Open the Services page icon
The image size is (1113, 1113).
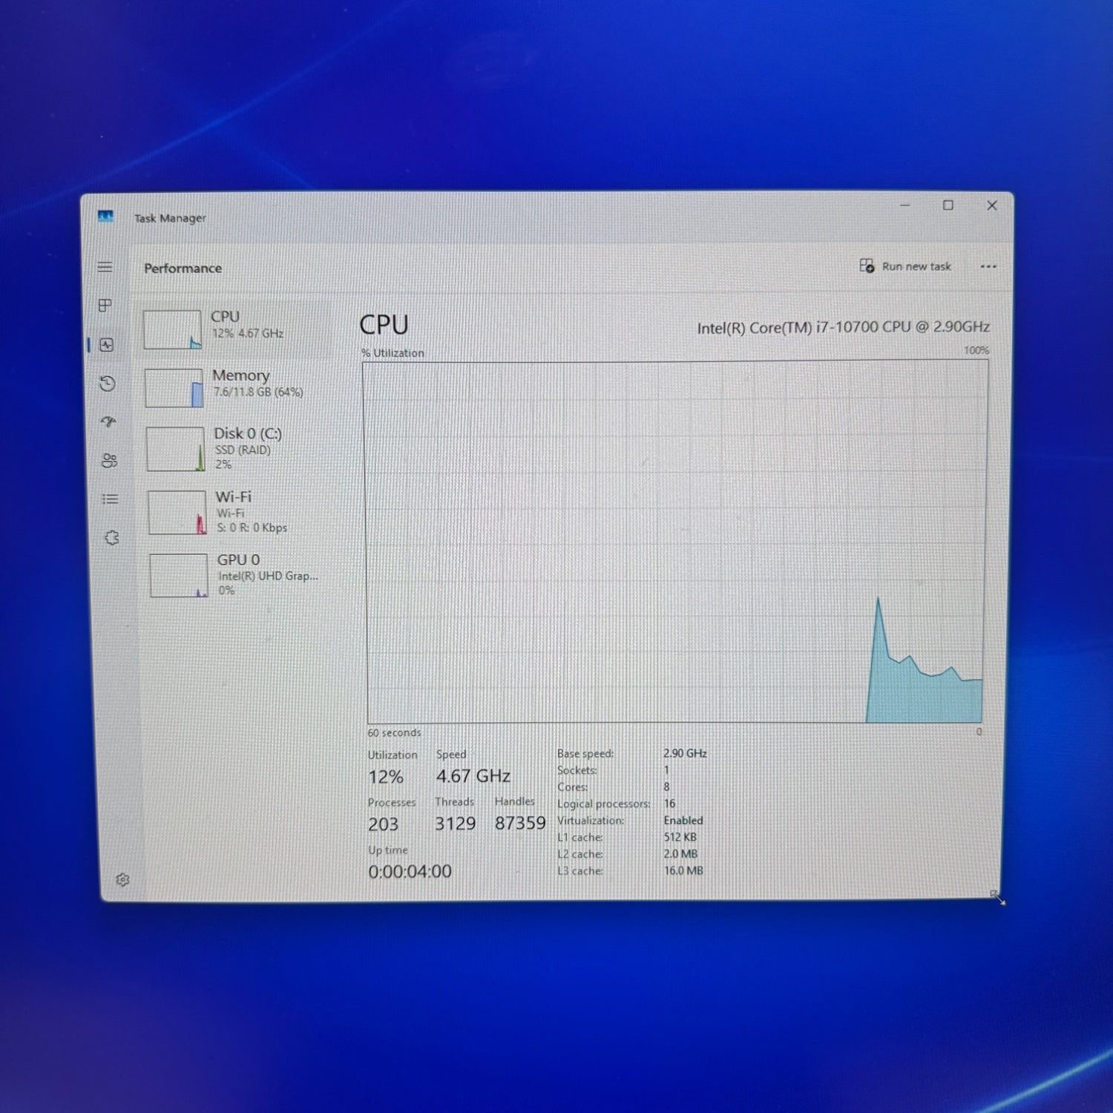111,538
